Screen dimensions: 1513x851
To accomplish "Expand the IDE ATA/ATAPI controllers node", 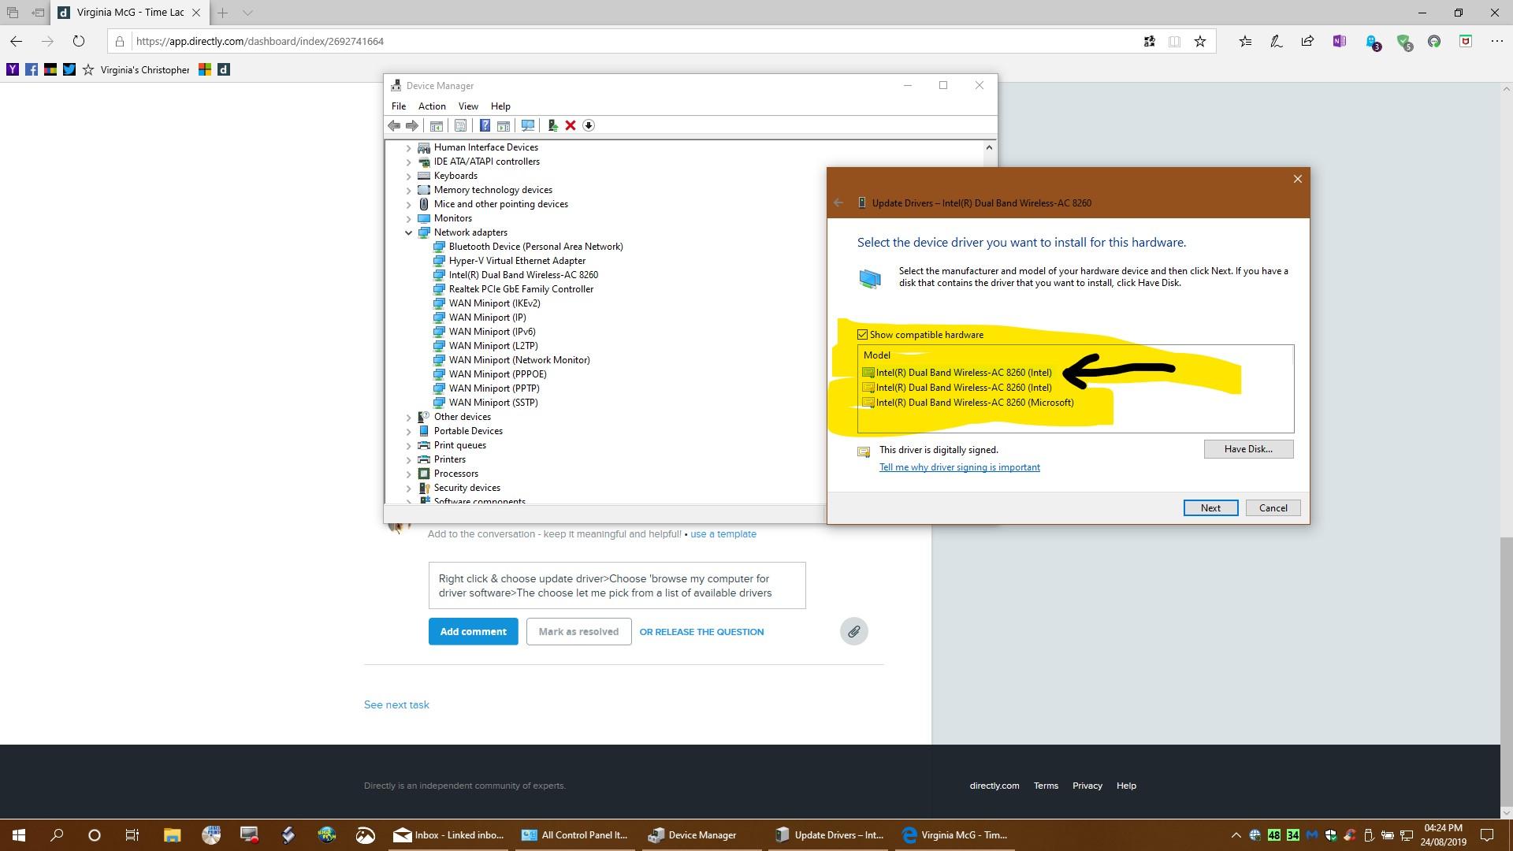I will tap(409, 162).
